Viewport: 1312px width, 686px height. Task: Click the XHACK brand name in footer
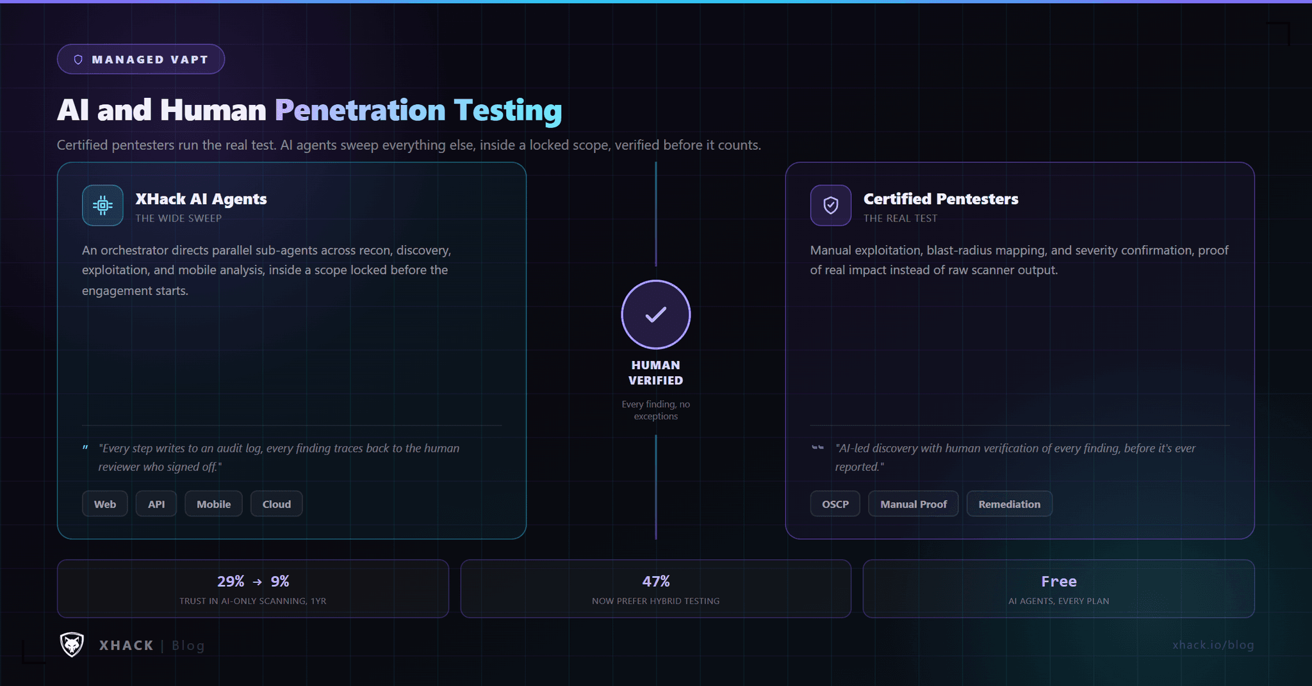point(126,645)
